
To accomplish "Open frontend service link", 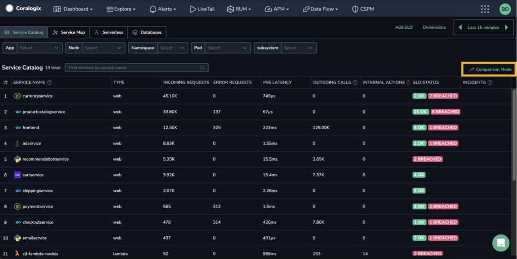I will coord(31,127).
